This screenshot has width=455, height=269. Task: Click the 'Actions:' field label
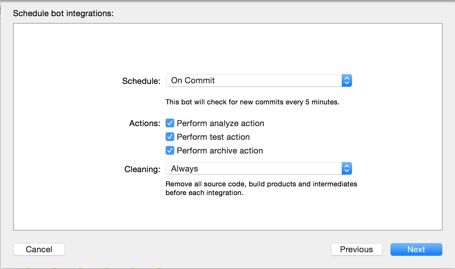coord(145,123)
